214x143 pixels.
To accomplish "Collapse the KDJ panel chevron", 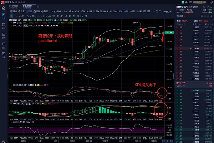I will [11, 85].
